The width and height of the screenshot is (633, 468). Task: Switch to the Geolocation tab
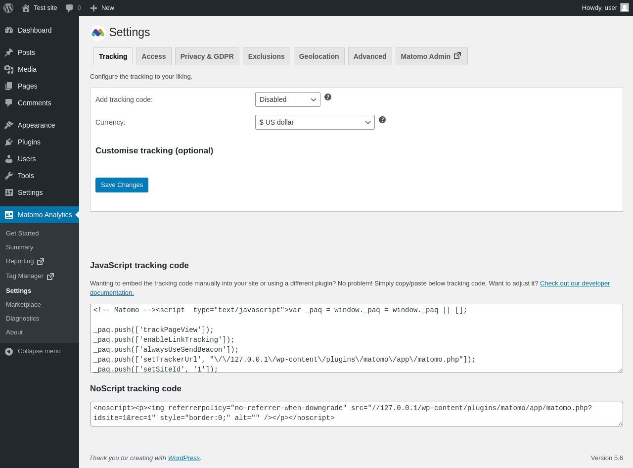coord(319,56)
